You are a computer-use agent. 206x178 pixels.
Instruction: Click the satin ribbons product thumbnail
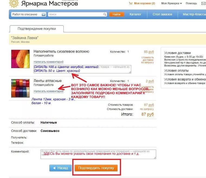[x=20, y=88]
